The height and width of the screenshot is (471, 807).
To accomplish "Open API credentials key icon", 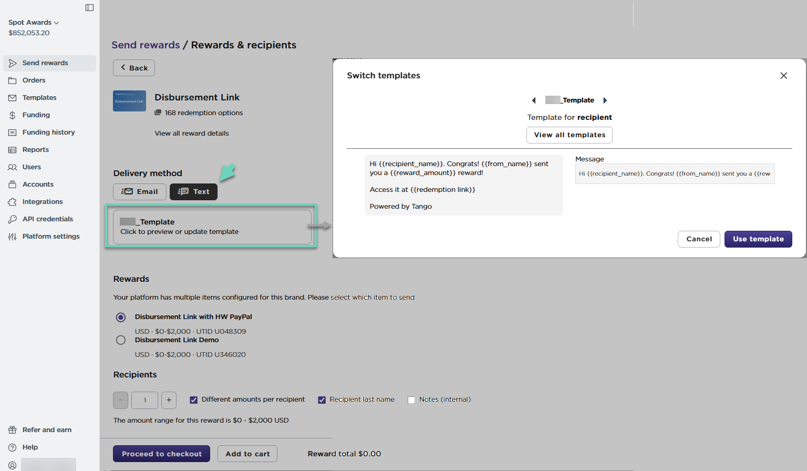I will pyautogui.click(x=13, y=219).
